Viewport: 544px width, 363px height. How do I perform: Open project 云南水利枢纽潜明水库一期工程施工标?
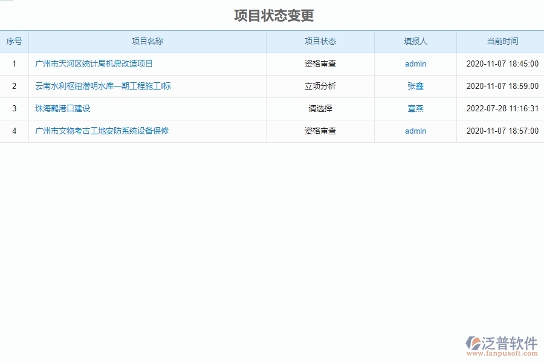coord(102,86)
